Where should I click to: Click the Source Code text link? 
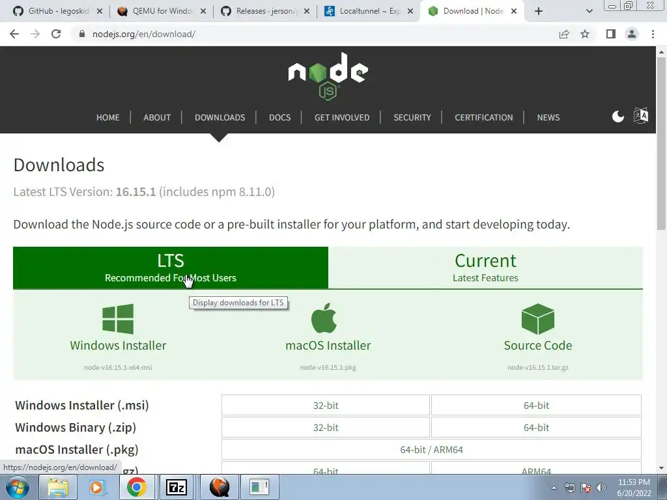click(x=537, y=345)
